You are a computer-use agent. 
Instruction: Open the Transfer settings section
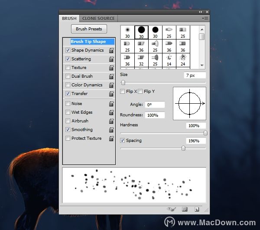click(x=79, y=94)
